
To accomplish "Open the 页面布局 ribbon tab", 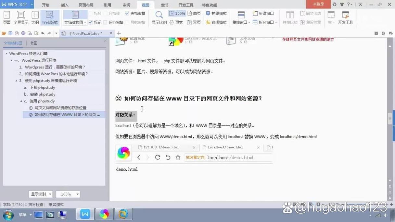I will [86, 5].
